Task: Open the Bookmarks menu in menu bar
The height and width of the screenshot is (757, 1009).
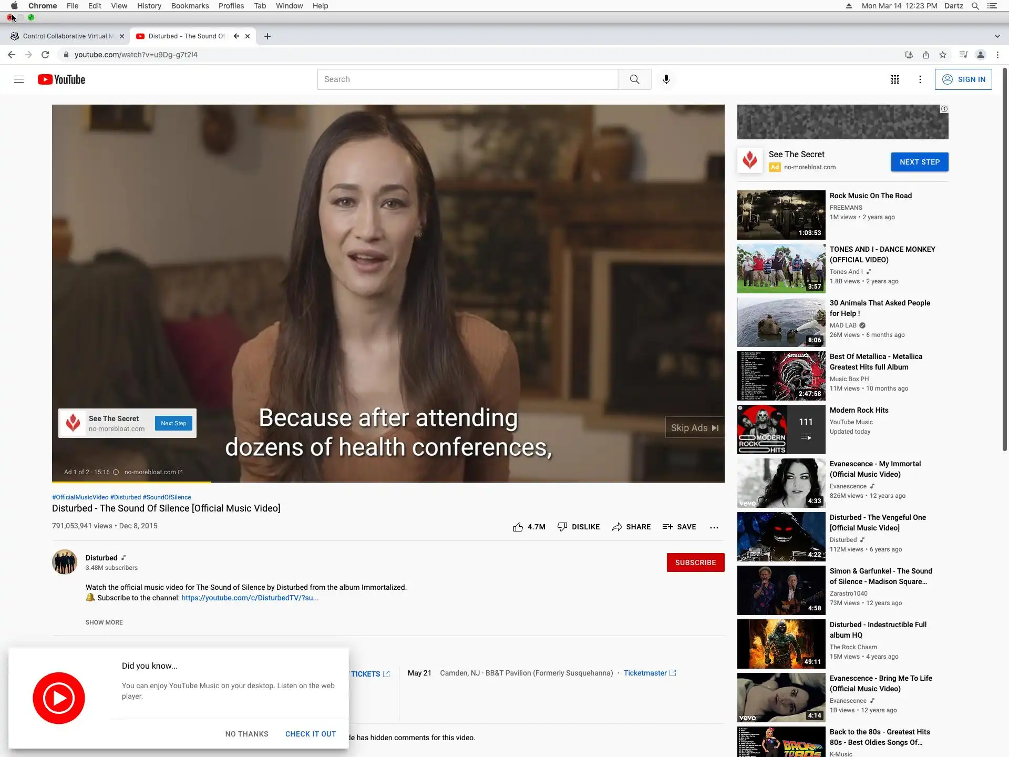Action: pyautogui.click(x=190, y=6)
